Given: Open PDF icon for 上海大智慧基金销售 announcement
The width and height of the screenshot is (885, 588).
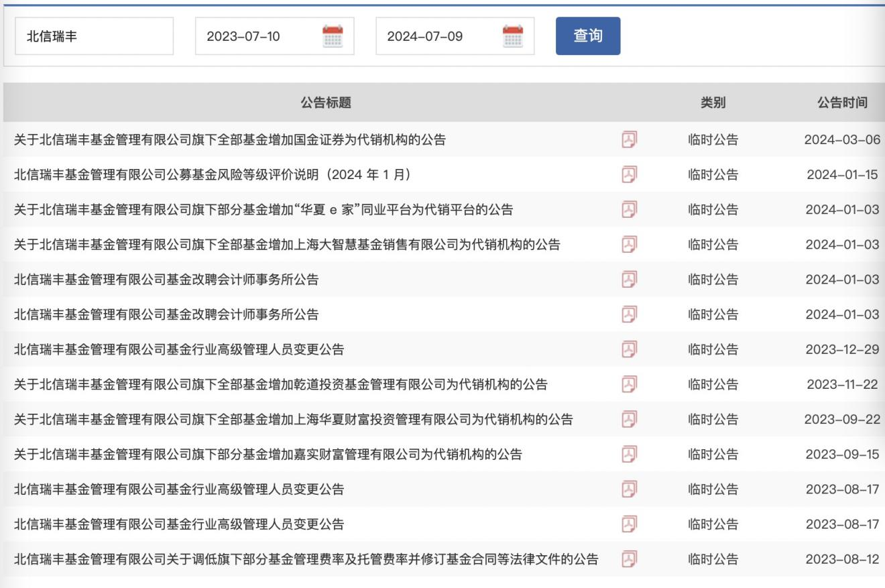Looking at the screenshot, I should [x=629, y=244].
